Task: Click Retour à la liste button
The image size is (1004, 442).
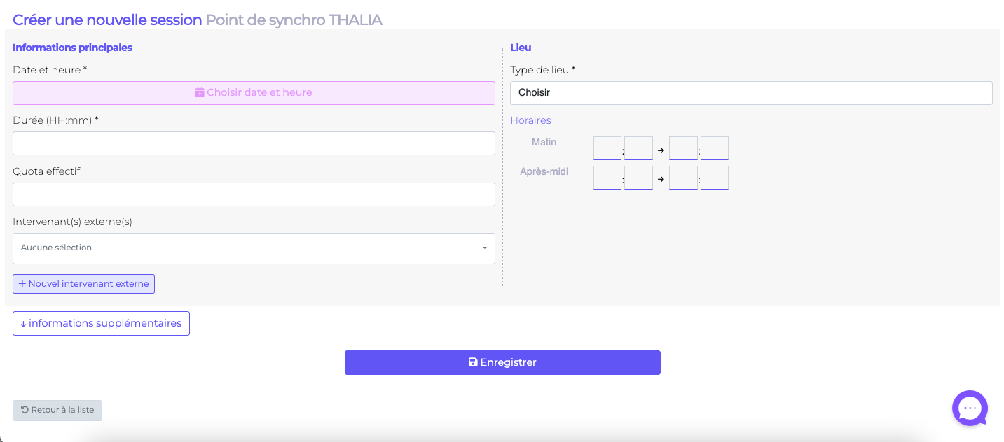Action: coord(57,411)
